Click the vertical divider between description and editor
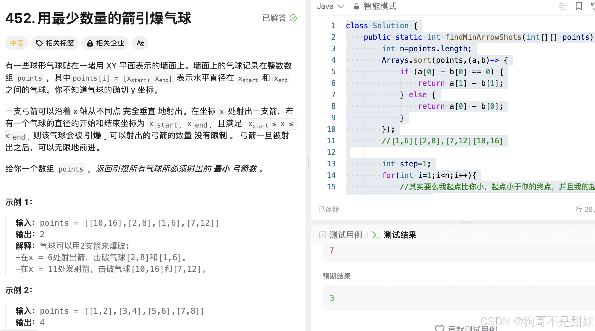 (x=308, y=162)
